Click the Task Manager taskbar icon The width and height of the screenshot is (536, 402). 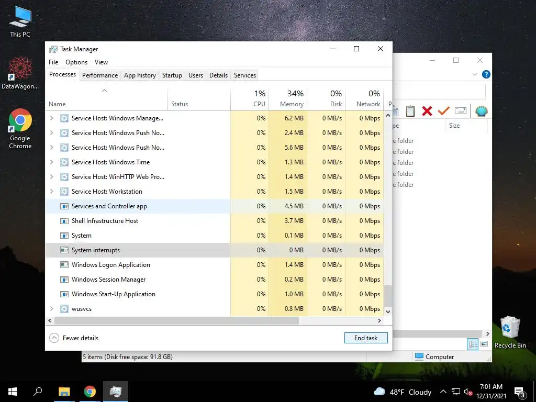pyautogui.click(x=116, y=392)
